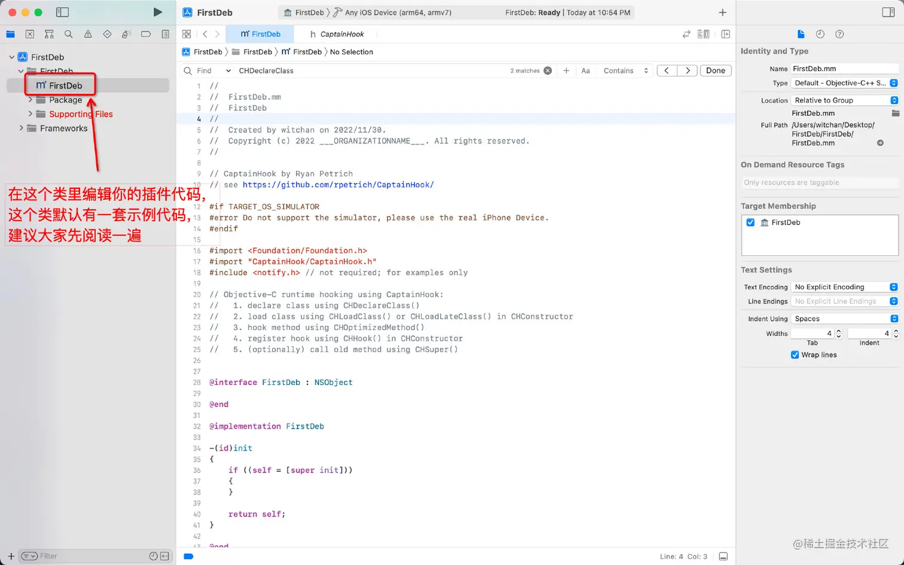Viewport: 904px width, 565px height.
Task: Add a new editor tab with plus
Action: click(x=722, y=12)
